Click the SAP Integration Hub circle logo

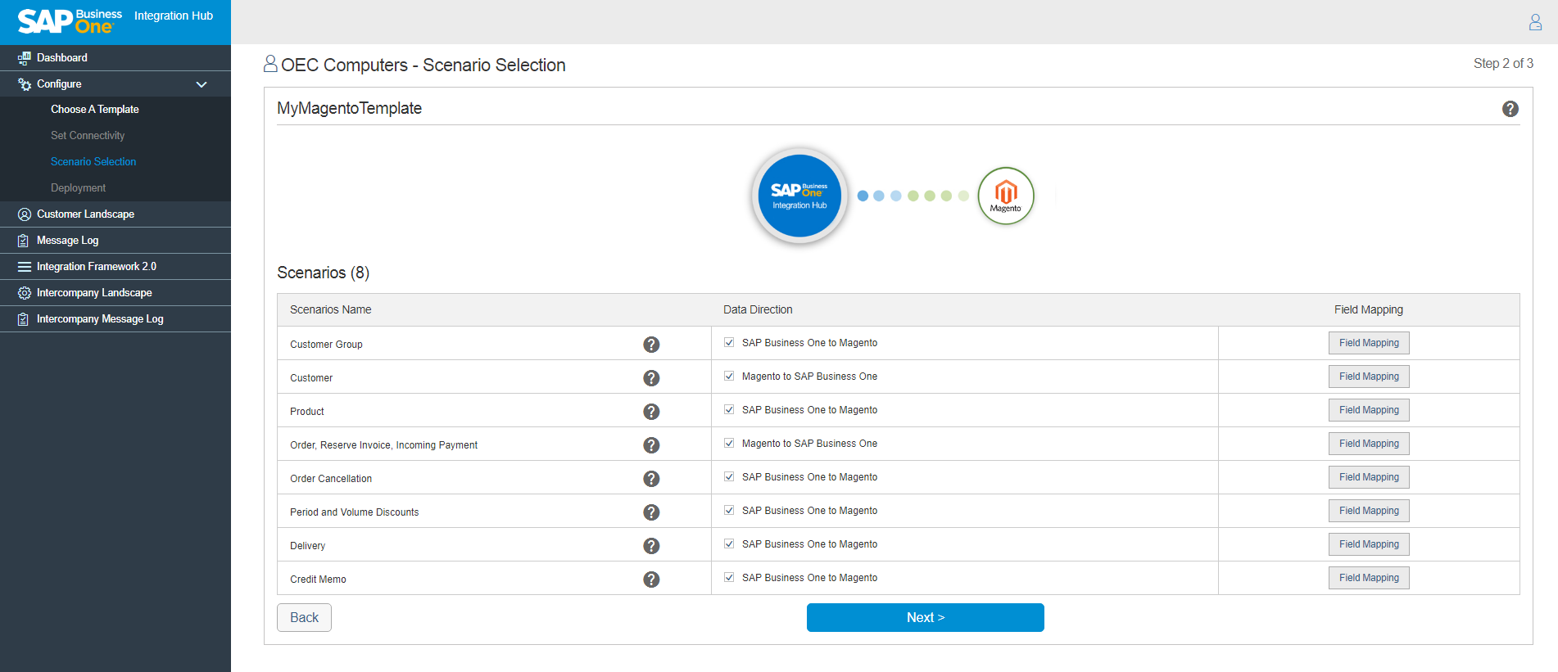pyautogui.click(x=799, y=196)
